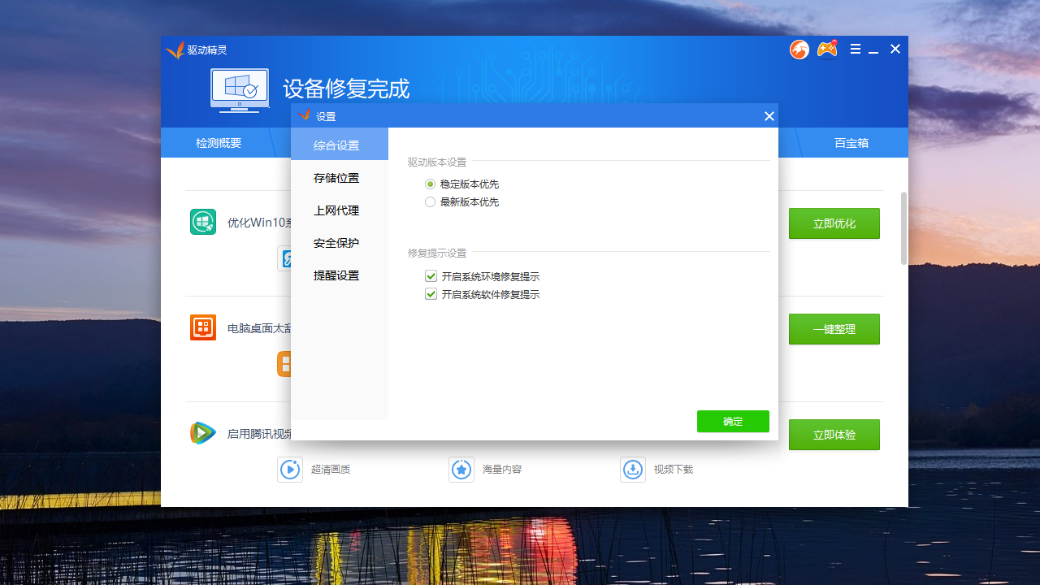This screenshot has height=585, width=1040.
Task: Click the 视频下载 download icon
Action: point(633,470)
